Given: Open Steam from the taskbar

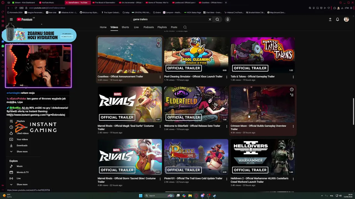Looking at the screenshot, I should click(215, 196).
